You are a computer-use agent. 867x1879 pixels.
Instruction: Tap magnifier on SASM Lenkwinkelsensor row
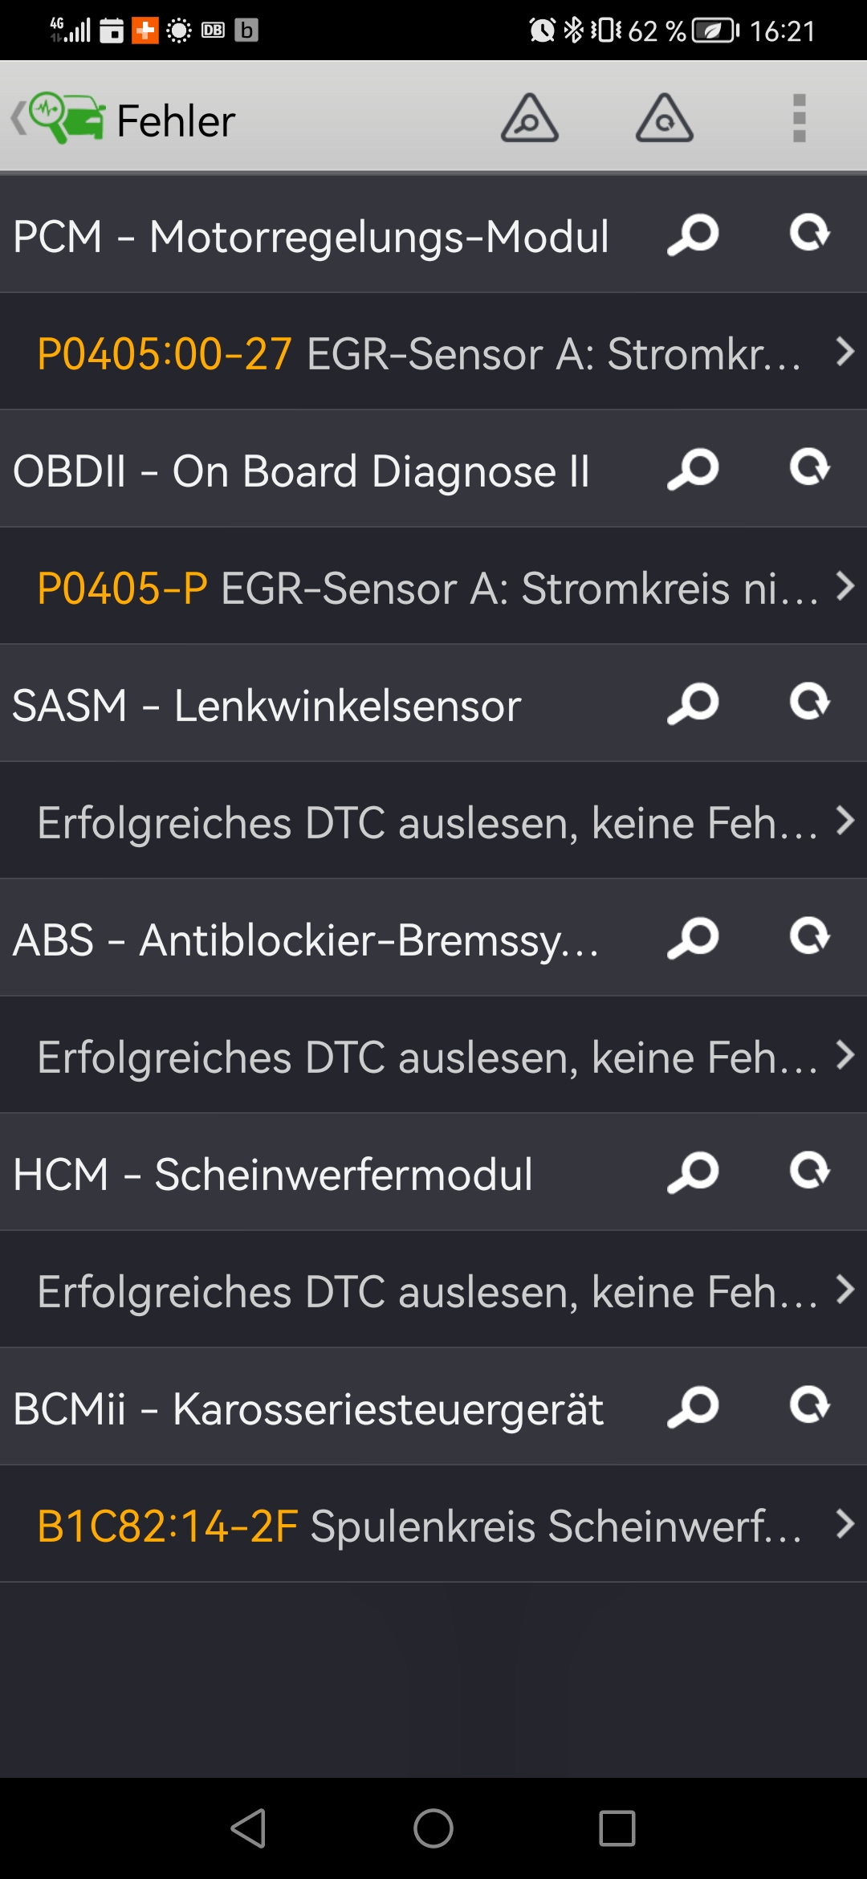(693, 704)
